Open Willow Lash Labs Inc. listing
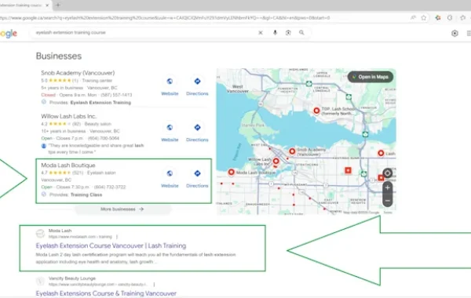Viewport: 471px width, 298px height. coord(69,116)
